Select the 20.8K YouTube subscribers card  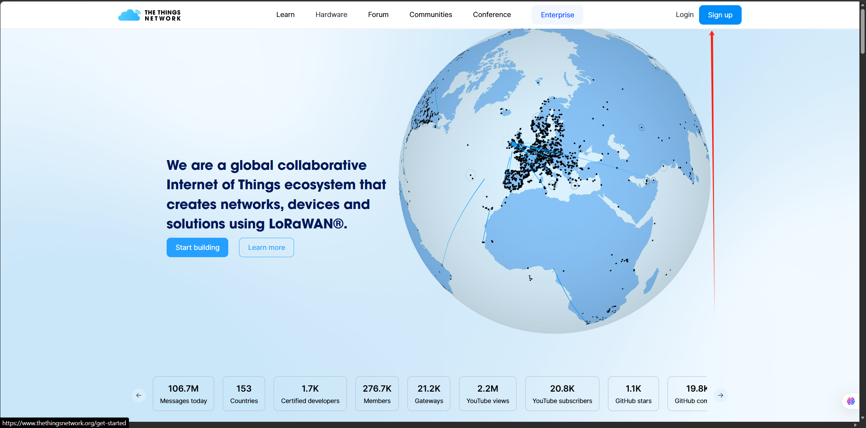point(562,394)
